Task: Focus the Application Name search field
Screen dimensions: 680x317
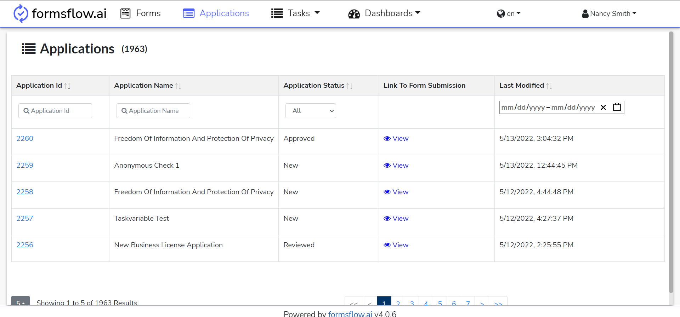Action: coord(153,111)
